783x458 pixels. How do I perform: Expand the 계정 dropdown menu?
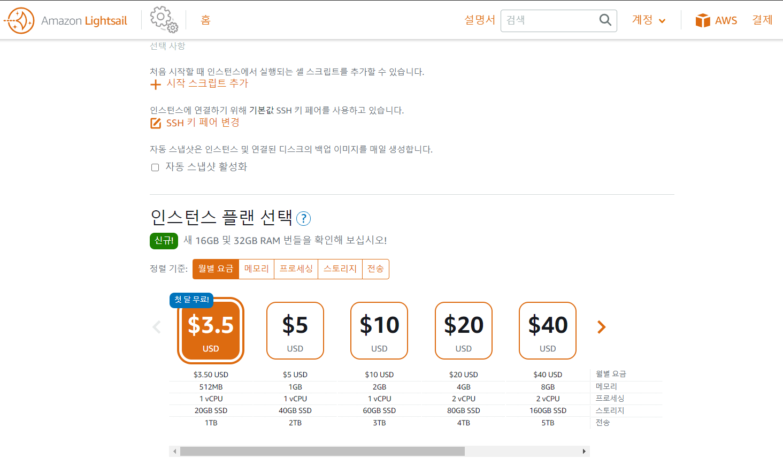click(x=649, y=20)
